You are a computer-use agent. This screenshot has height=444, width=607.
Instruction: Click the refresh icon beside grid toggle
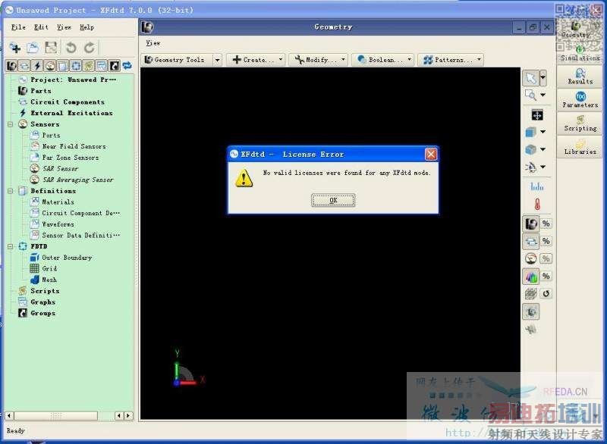(x=546, y=294)
